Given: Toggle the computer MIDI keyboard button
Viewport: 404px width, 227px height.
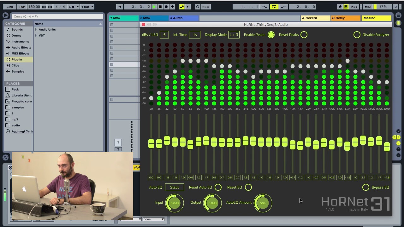Looking at the screenshot, I should pos(346,7).
